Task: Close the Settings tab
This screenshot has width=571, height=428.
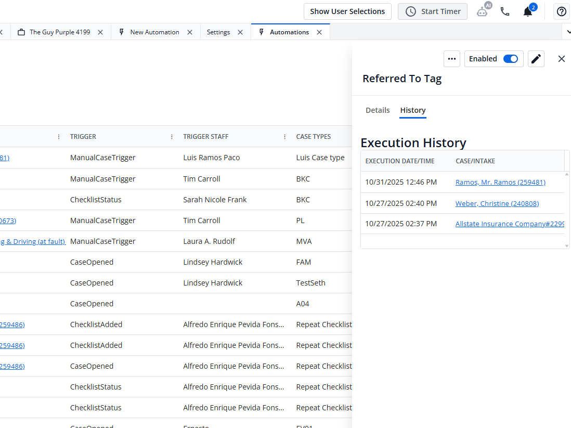Action: coord(240,32)
